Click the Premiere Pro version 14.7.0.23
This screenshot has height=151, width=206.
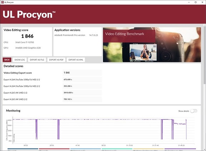pos(93,35)
